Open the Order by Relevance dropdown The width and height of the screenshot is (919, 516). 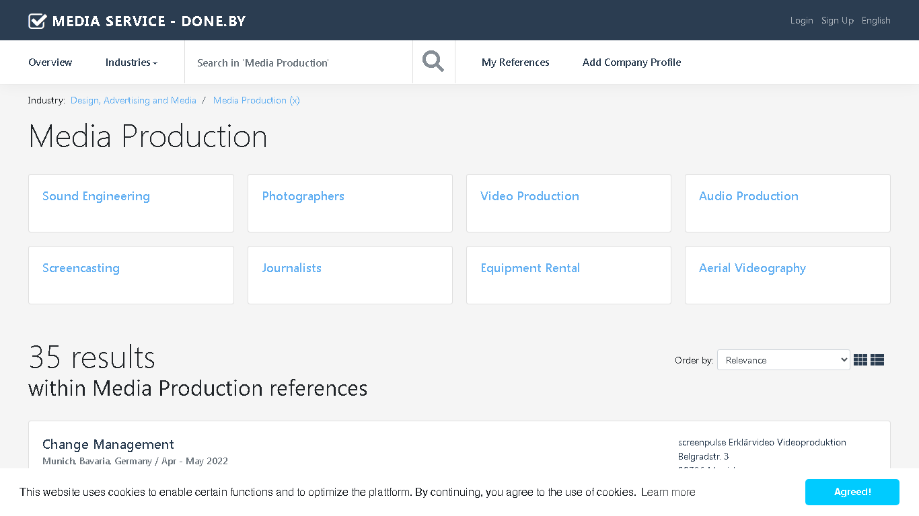click(784, 360)
